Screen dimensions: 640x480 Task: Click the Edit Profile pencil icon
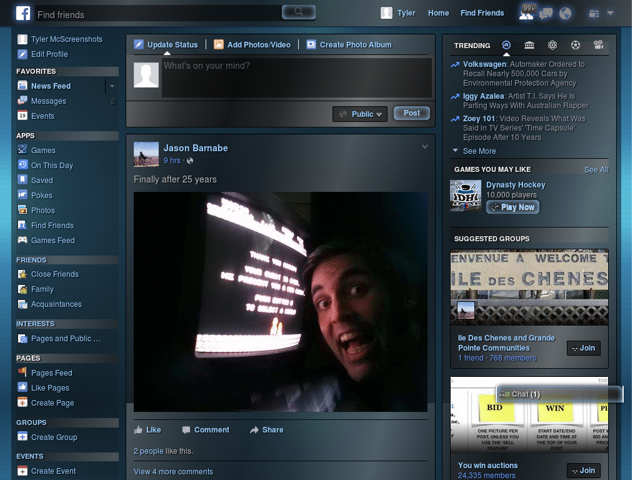22,54
